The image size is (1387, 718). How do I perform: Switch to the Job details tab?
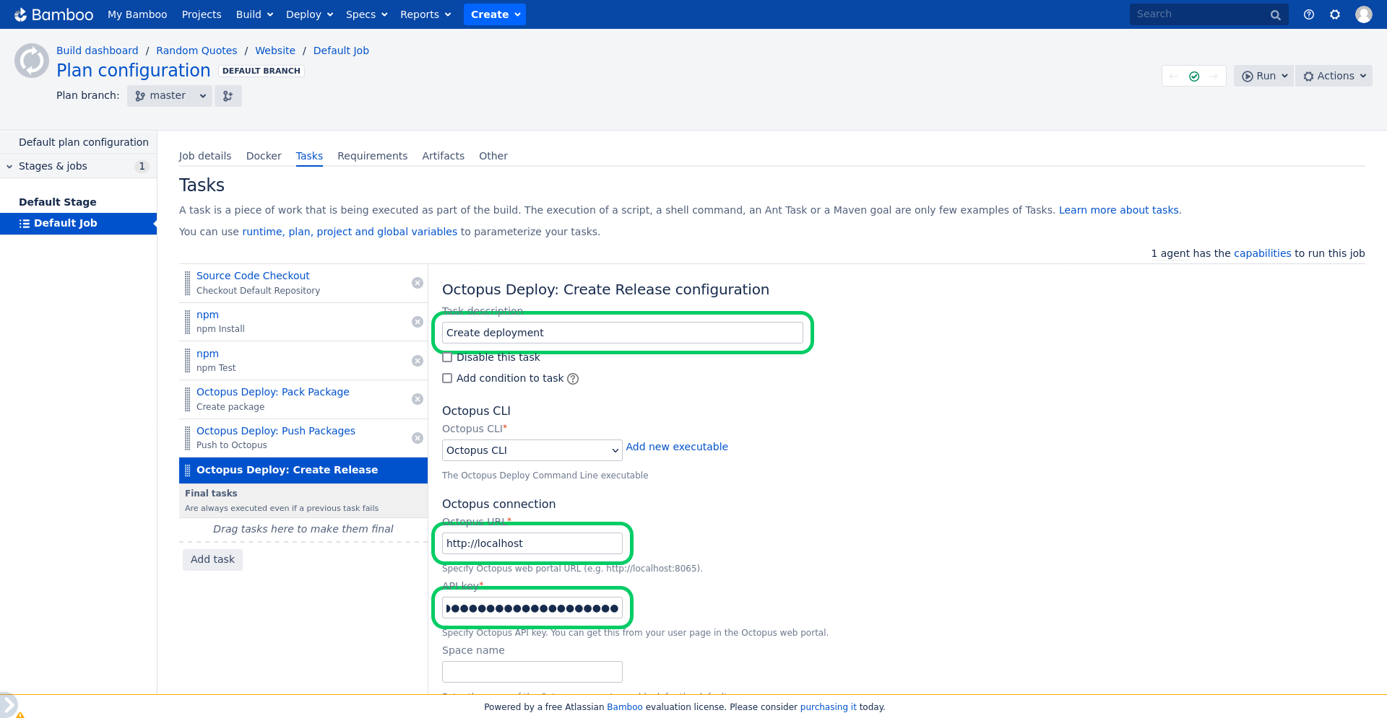pos(205,156)
